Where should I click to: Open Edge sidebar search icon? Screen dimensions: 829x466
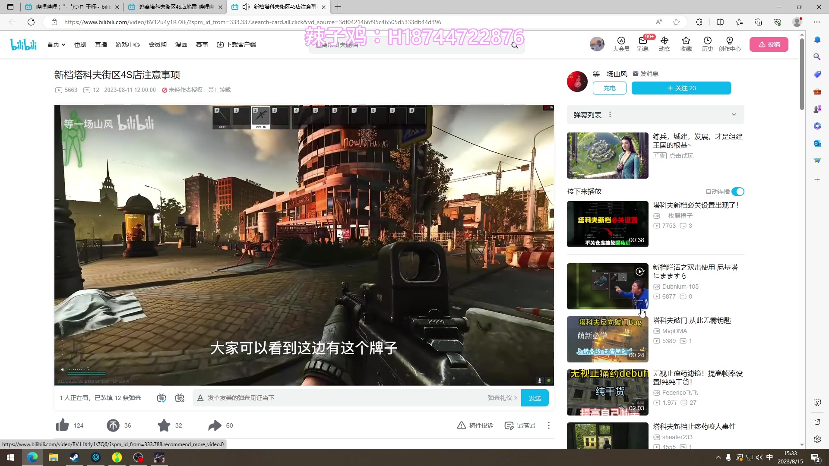(817, 57)
